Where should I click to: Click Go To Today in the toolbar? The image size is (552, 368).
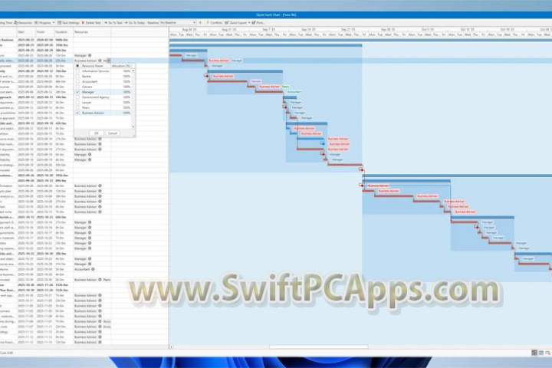point(134,22)
